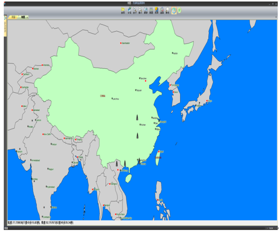Click the coordinates readout in the status bar
279x232 pixels.
point(40,223)
